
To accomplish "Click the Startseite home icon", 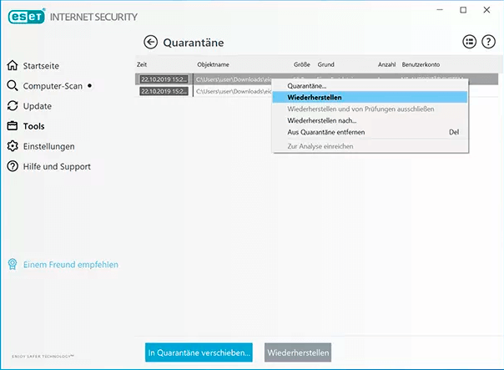I will coord(13,65).
